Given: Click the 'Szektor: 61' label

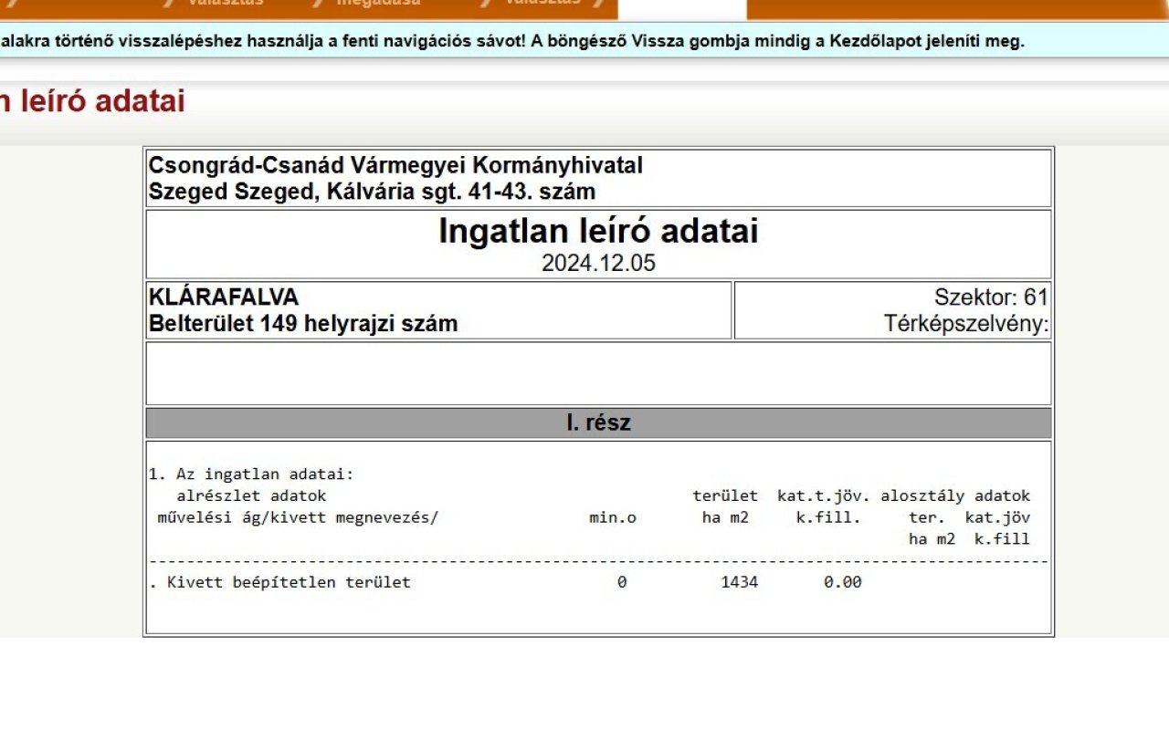Looking at the screenshot, I should [991, 297].
